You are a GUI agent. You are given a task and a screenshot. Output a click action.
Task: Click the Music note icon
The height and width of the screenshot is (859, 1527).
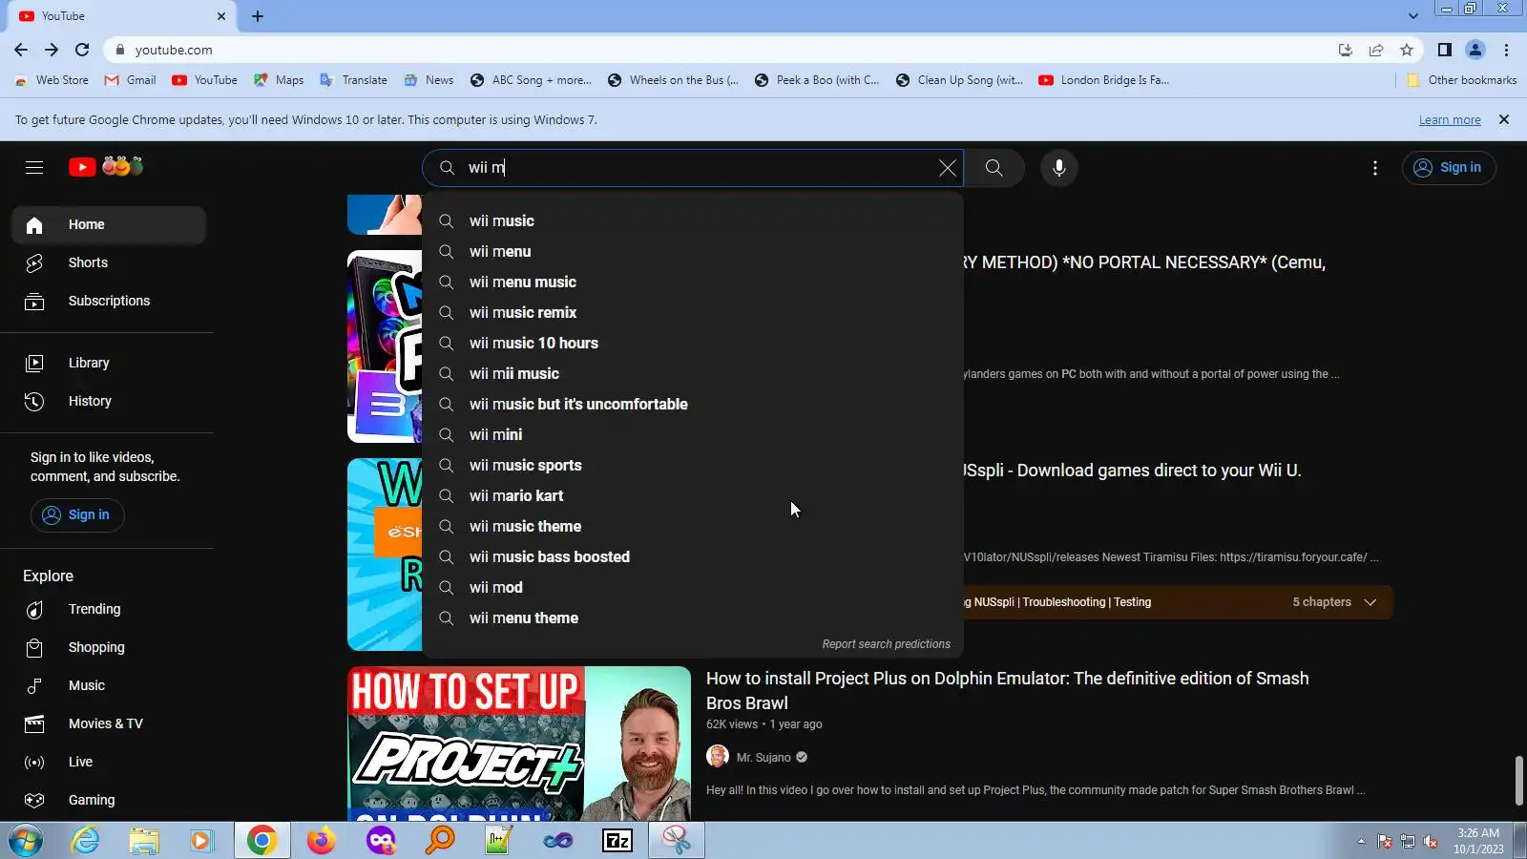(x=34, y=686)
